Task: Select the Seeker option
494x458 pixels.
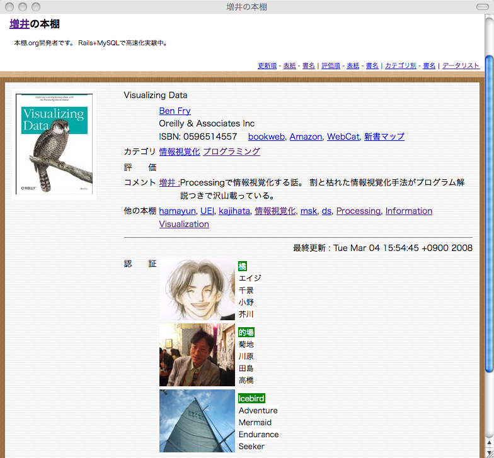Action: 251,446
